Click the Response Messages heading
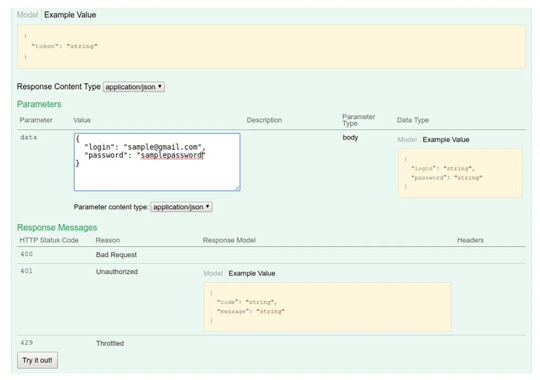The height and width of the screenshot is (380, 540). tap(57, 227)
